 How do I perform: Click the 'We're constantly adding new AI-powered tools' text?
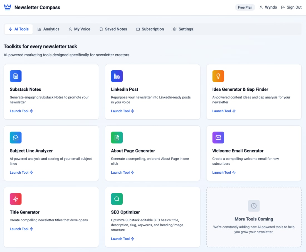point(254,229)
